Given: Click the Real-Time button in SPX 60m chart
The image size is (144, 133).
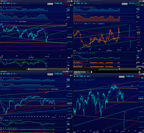Looking at the screenshot, I should click(x=50, y=74).
